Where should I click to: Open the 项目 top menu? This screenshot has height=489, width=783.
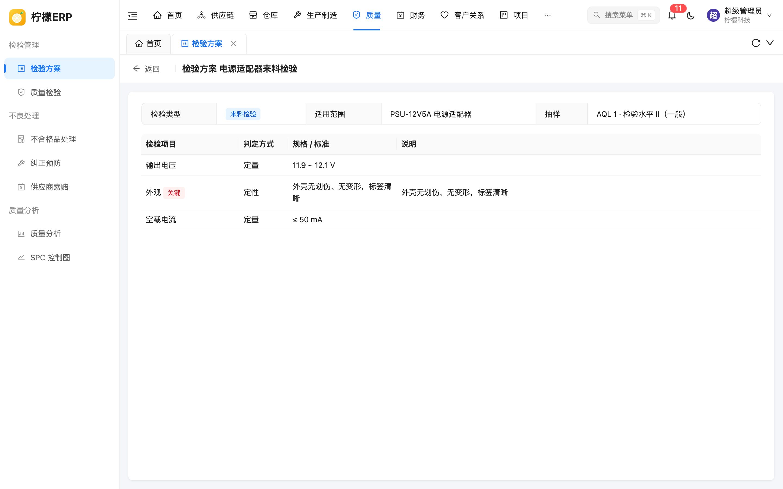click(514, 15)
